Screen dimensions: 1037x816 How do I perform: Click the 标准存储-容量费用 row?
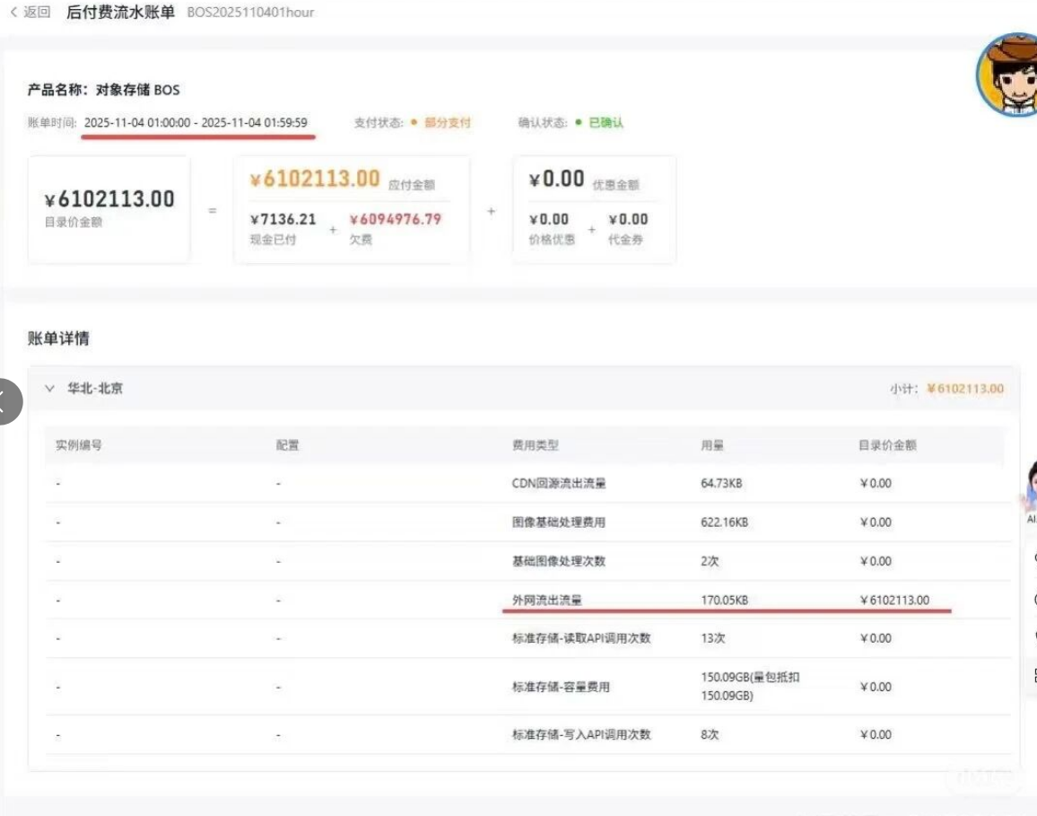(x=527, y=687)
